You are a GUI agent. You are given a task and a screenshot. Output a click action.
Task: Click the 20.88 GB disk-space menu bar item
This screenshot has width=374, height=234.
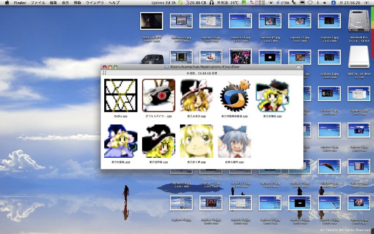point(196,3)
